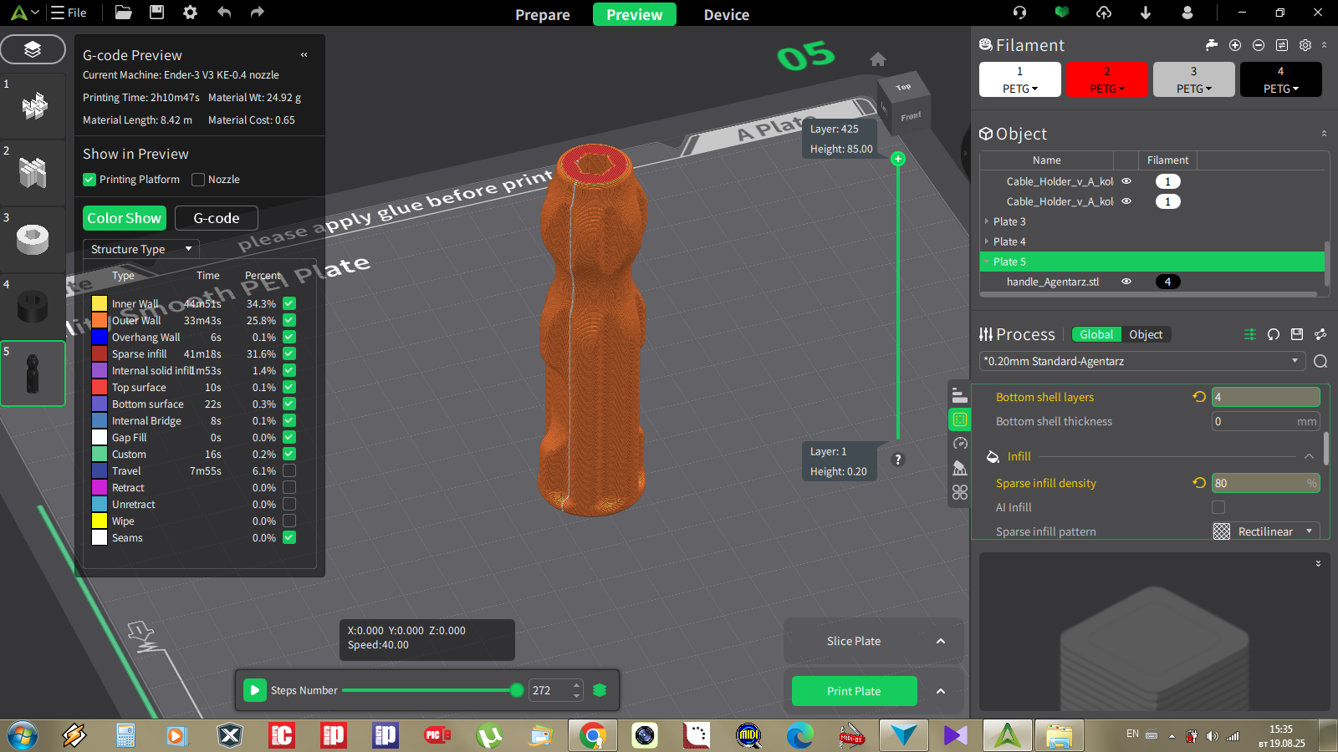Open filament settings gear icon

[1305, 45]
